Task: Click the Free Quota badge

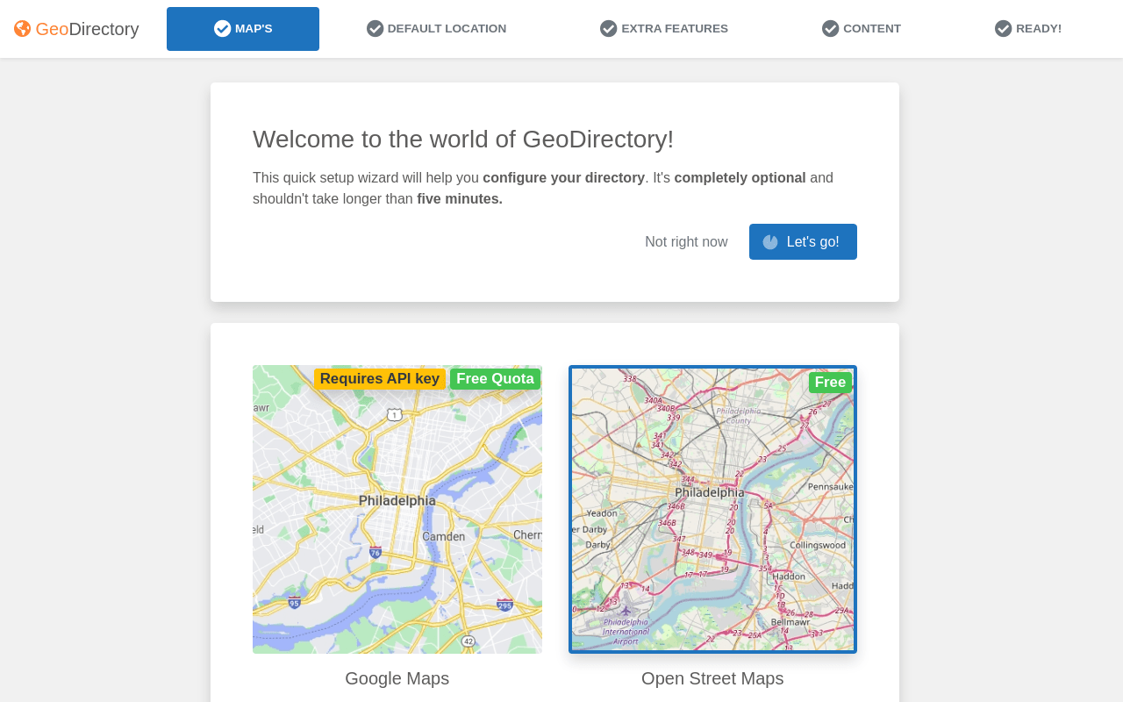Action: (x=495, y=379)
